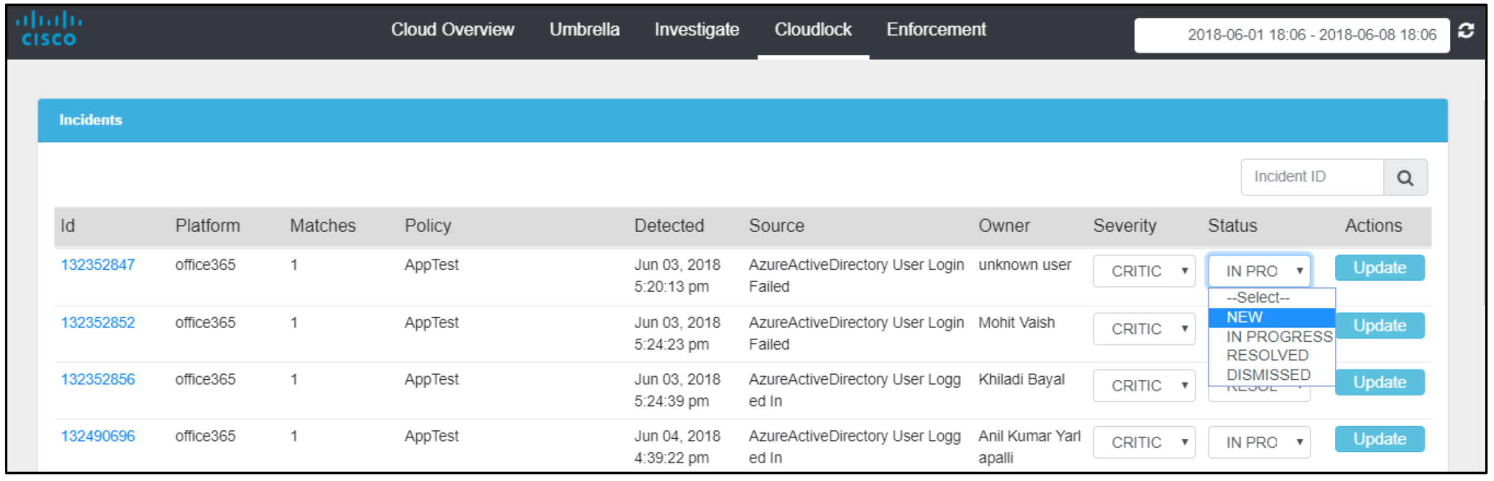The width and height of the screenshot is (1494, 481).
Task: Click Update for Mohit Vaish incident
Action: [x=1380, y=326]
